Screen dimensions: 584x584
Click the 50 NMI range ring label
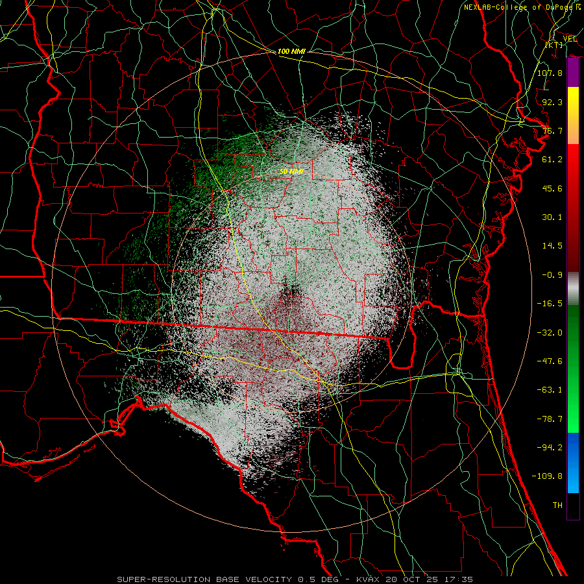291,172
